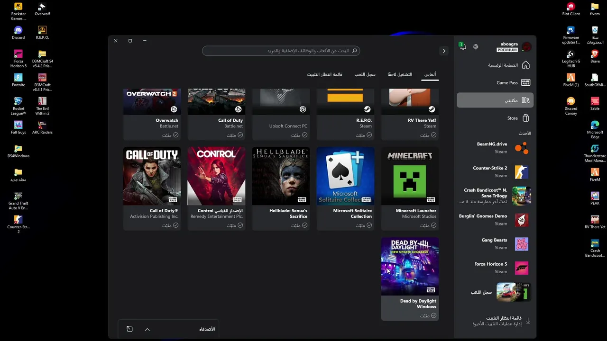Open Forza Horizon 5 sidebar entry
The height and width of the screenshot is (341, 607).
tap(495, 268)
